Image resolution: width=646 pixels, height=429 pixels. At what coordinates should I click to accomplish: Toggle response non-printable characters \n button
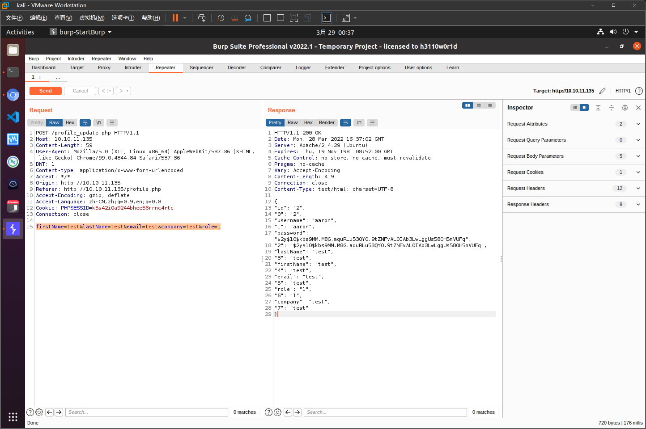point(359,122)
